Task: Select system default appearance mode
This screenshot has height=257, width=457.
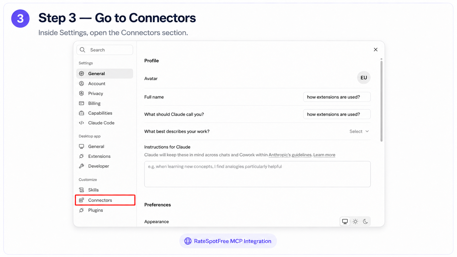Action: 345,221
